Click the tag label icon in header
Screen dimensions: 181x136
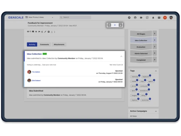[x=141, y=18]
